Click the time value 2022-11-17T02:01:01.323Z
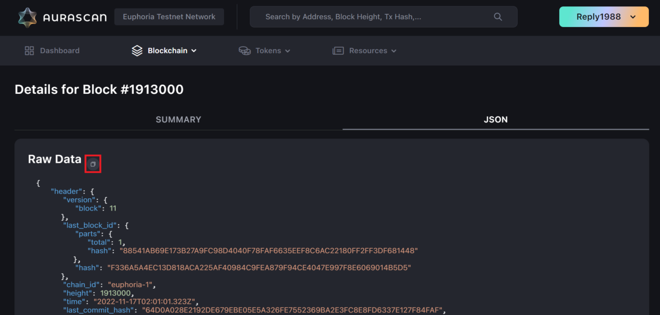 (144, 302)
